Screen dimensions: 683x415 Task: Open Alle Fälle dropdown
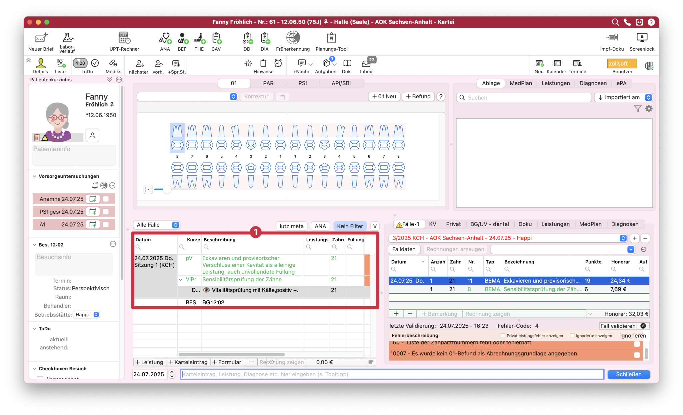[156, 225]
